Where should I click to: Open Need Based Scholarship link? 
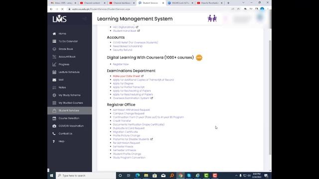[x=128, y=46]
